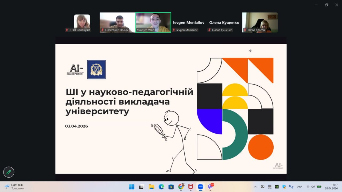Open Task View in the taskbar
Image resolution: width=342 pixels, height=192 pixels.
point(142,187)
